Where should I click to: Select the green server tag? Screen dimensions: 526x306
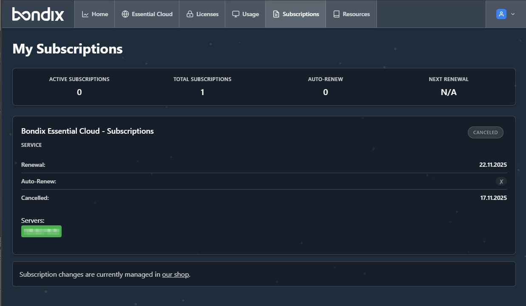[41, 231]
